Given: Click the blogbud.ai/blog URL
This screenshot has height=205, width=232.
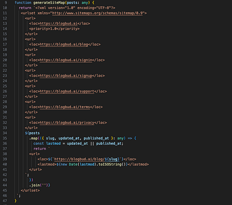Looking at the screenshot, I should 64,44.
